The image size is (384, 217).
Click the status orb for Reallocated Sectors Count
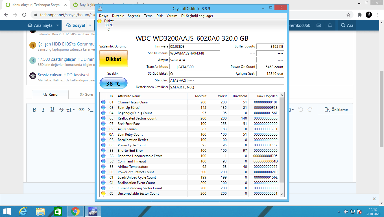(103, 118)
